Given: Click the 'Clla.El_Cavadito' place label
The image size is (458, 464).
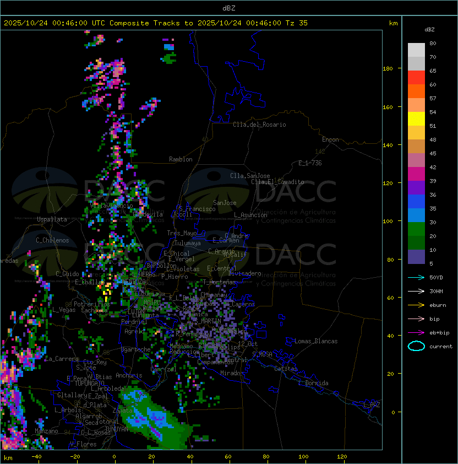Looking at the screenshot, I should 277,182.
